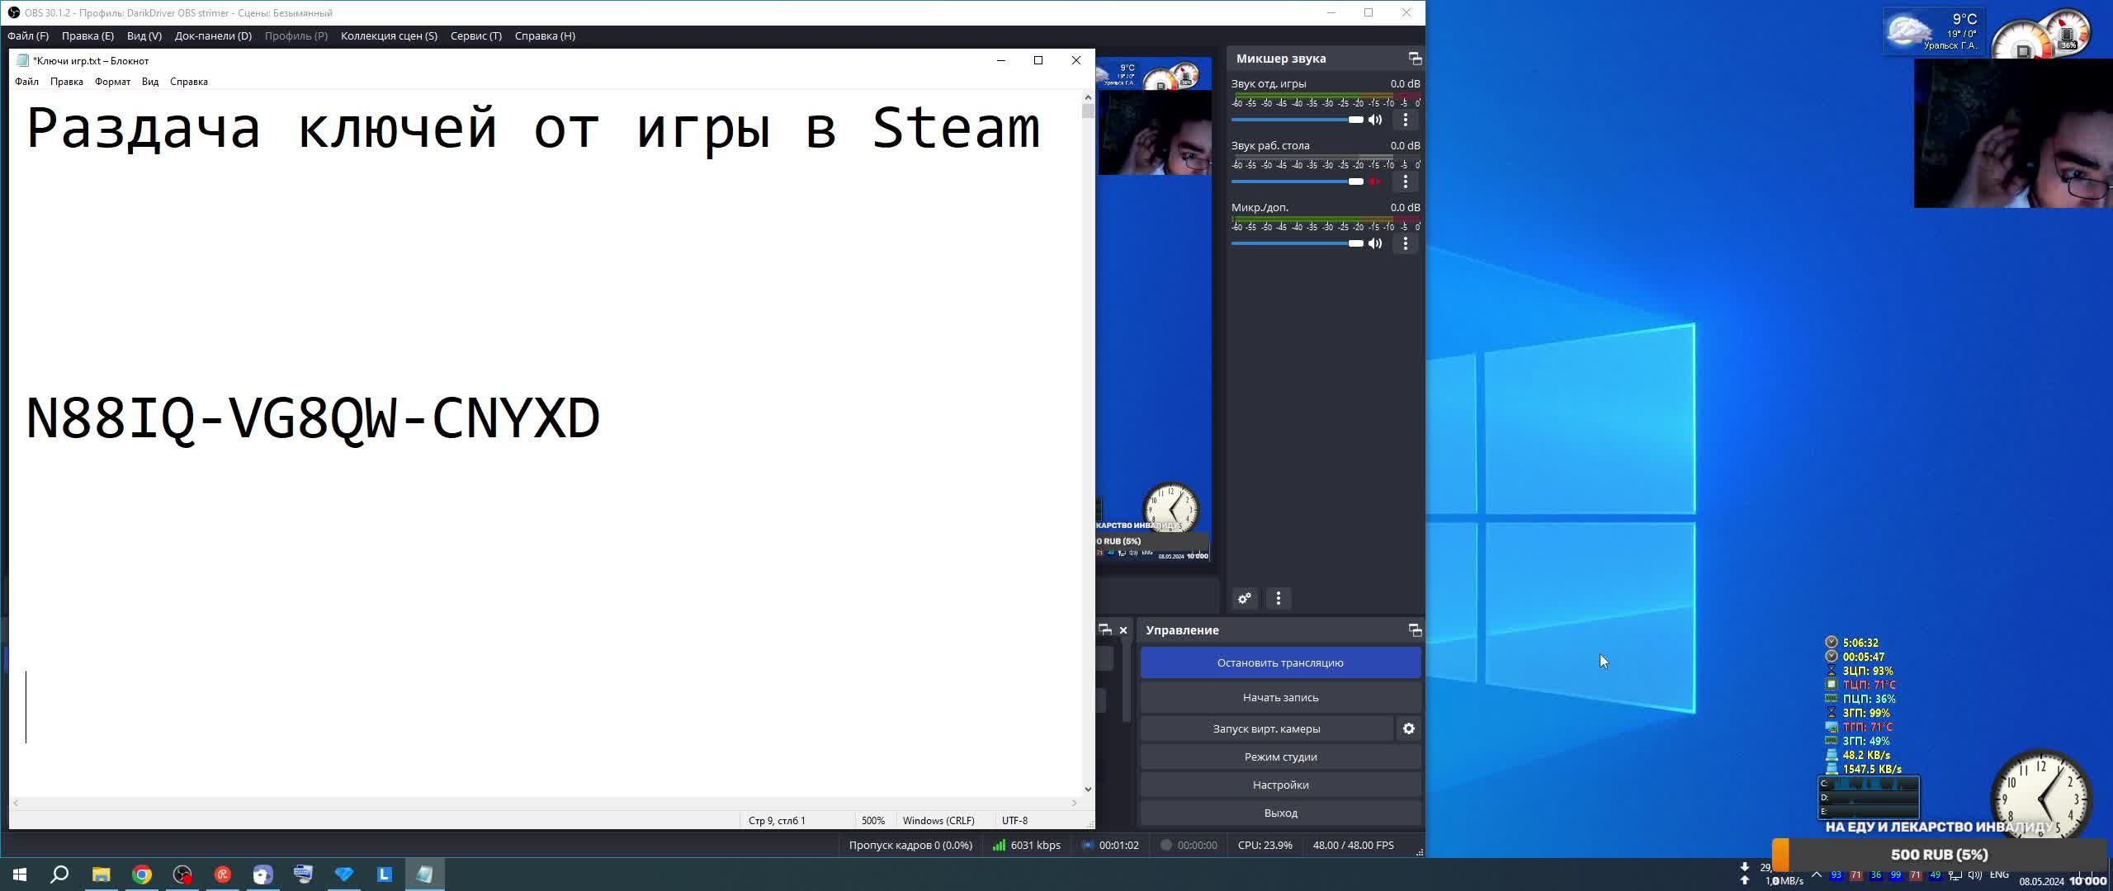
Task: Undock the audio mixer panel
Action: (x=1415, y=59)
